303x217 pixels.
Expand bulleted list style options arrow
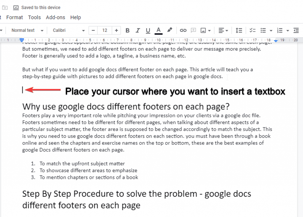(x=271, y=31)
